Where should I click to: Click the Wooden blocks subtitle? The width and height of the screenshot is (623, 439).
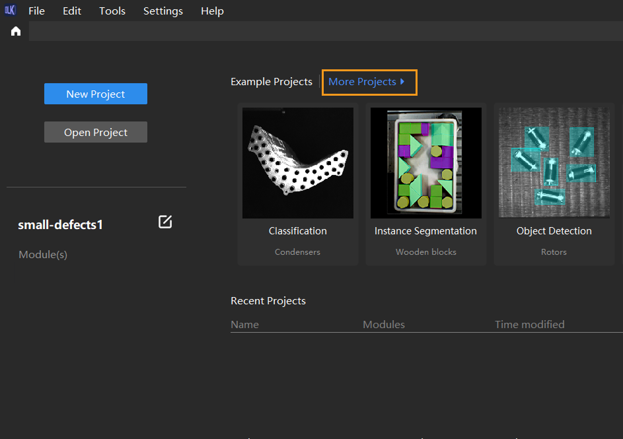tap(425, 252)
